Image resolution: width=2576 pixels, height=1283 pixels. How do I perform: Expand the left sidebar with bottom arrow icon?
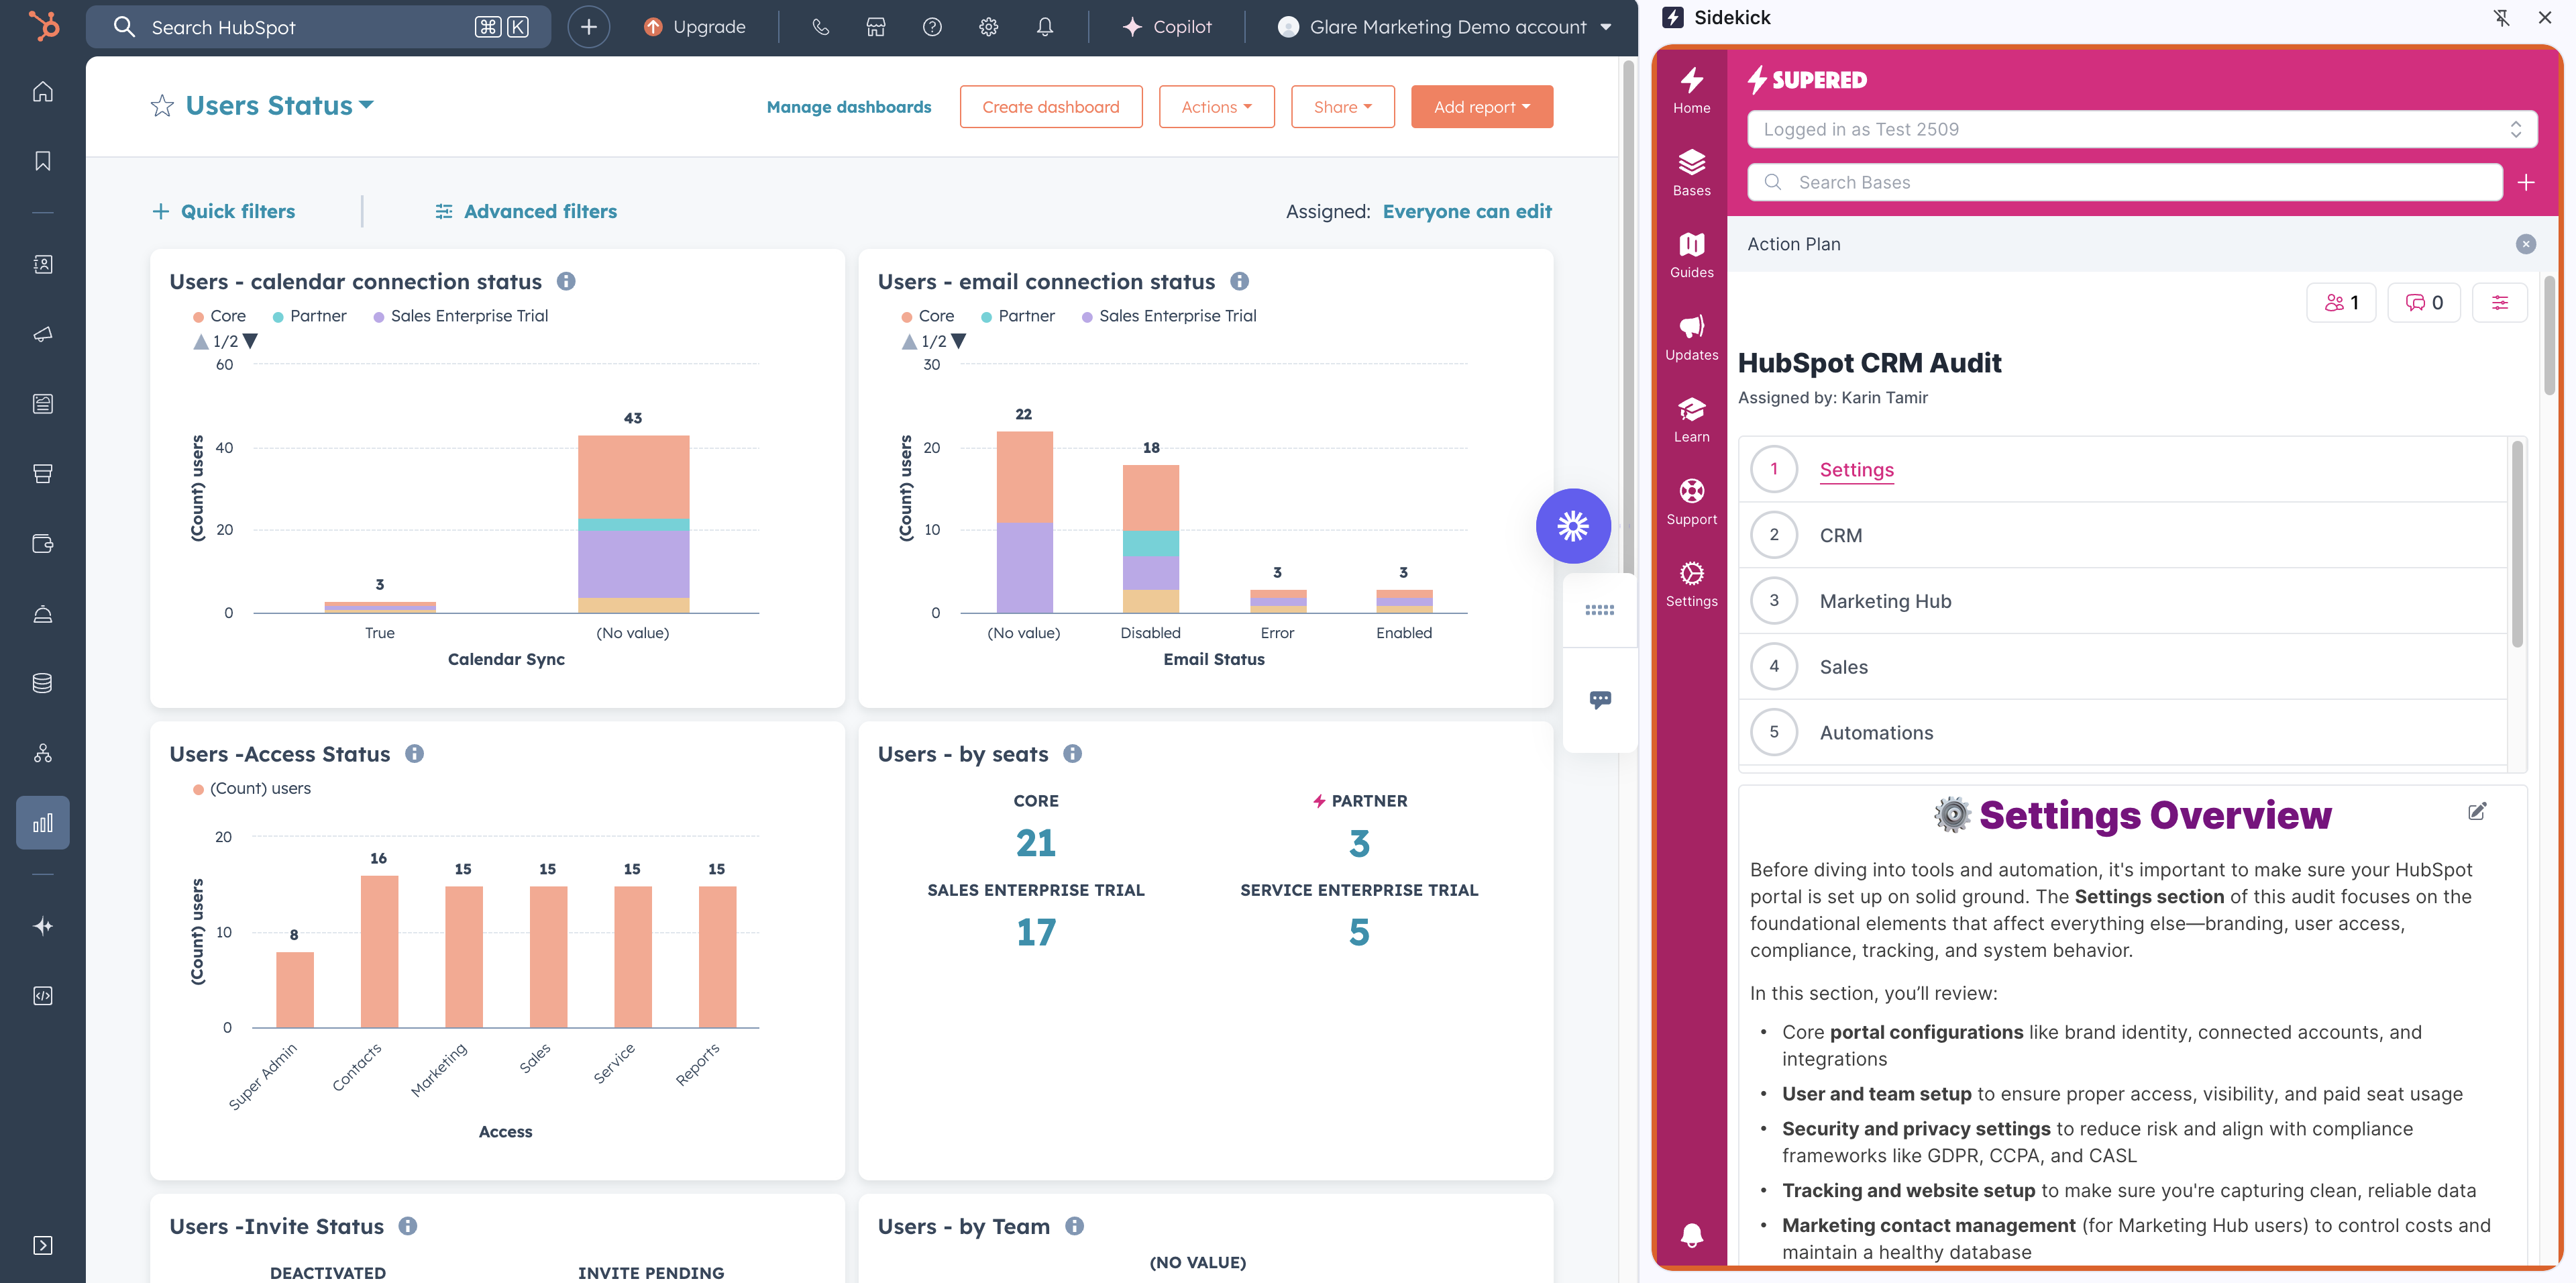[43, 1245]
